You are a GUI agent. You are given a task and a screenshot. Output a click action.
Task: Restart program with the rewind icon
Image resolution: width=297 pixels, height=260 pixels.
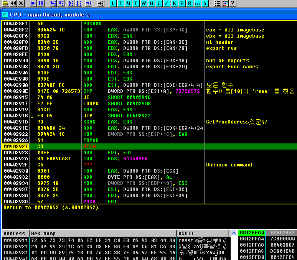pyautogui.click(x=13, y=3)
